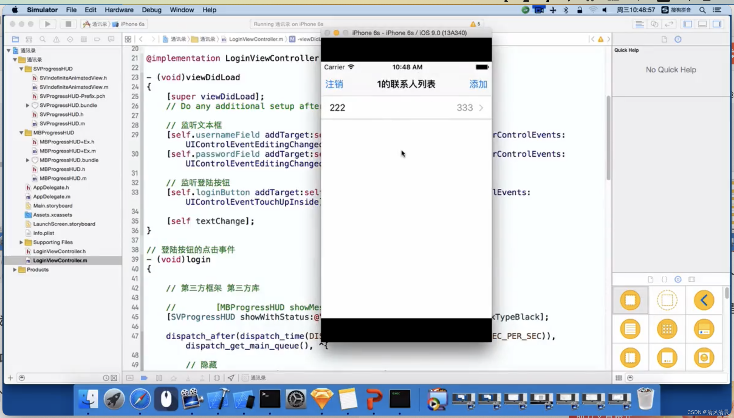This screenshot has width=734, height=418.
Task: Pick the Navigation Controller object in library
Action: [x=704, y=300]
